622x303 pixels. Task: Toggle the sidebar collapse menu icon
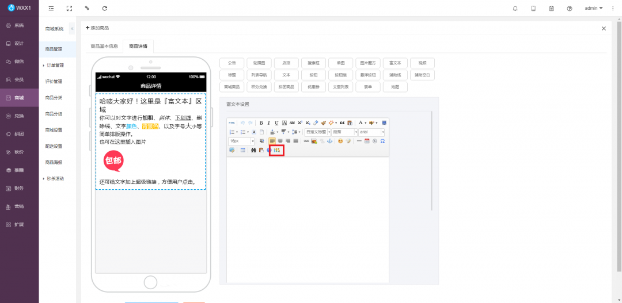click(51, 9)
